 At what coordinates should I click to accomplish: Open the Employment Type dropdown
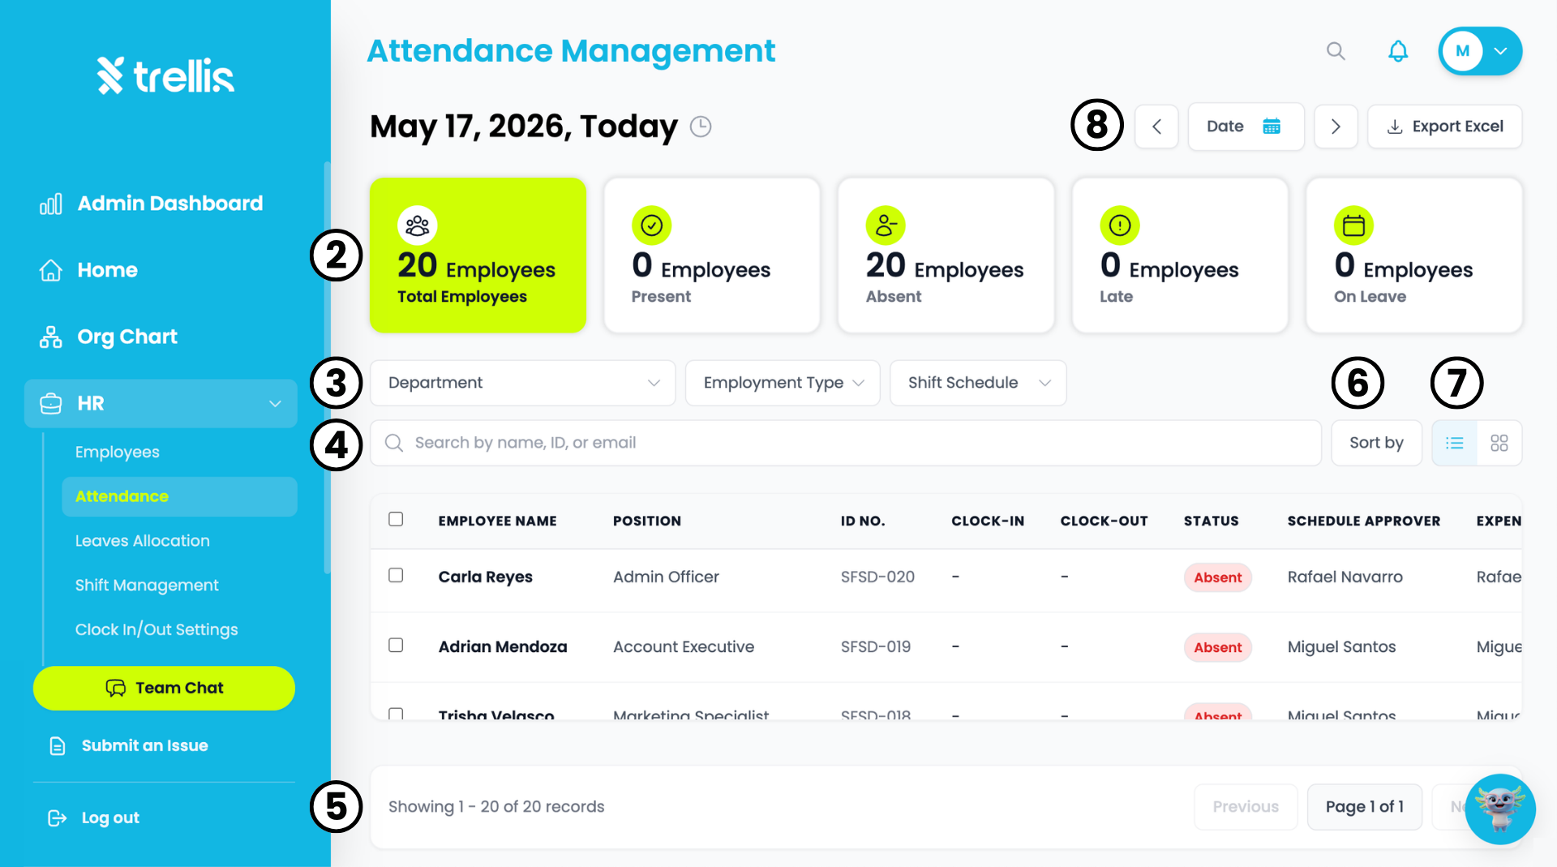pyautogui.click(x=783, y=383)
